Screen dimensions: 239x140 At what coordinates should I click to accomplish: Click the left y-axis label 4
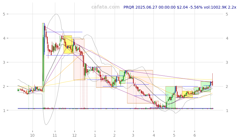(x=4, y=38)
